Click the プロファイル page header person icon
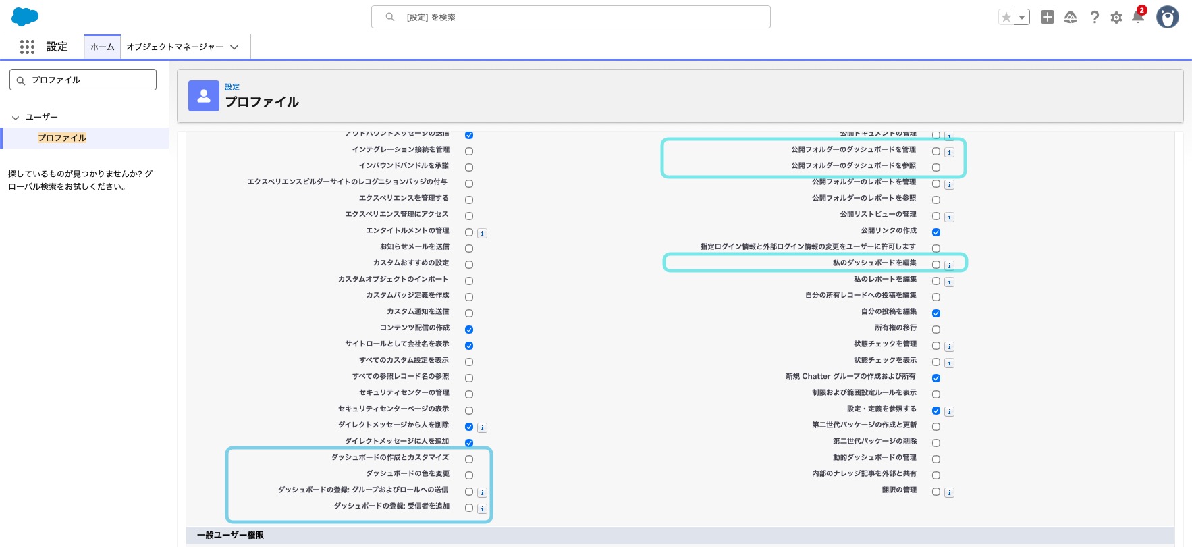 click(204, 96)
